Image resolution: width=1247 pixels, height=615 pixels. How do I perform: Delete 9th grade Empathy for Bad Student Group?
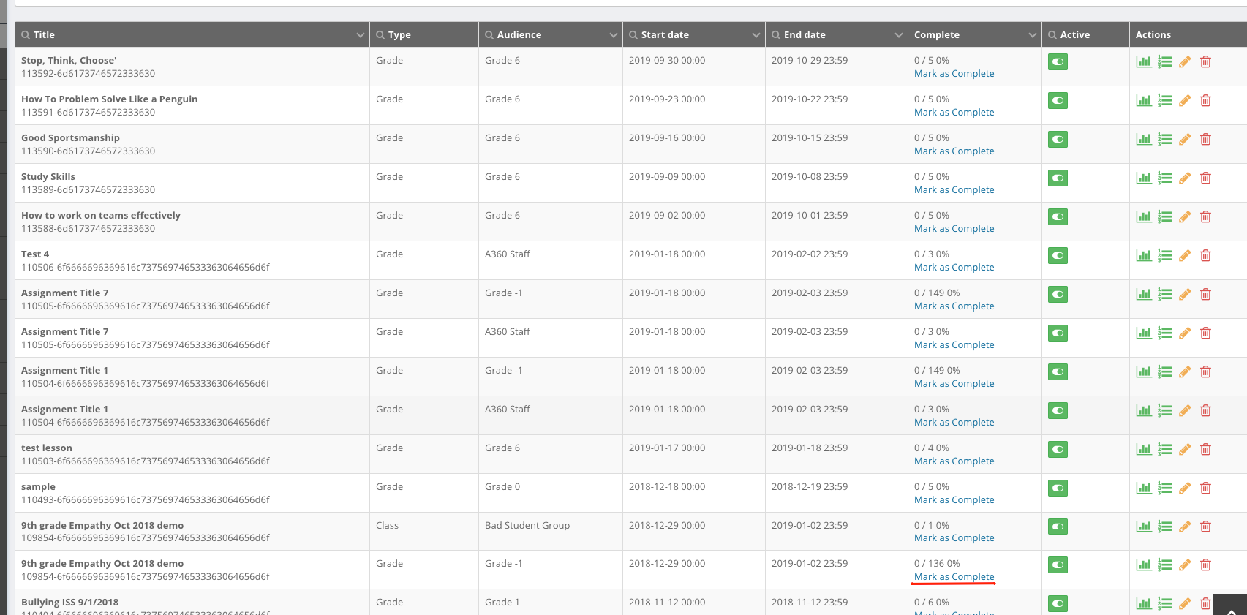click(1205, 527)
